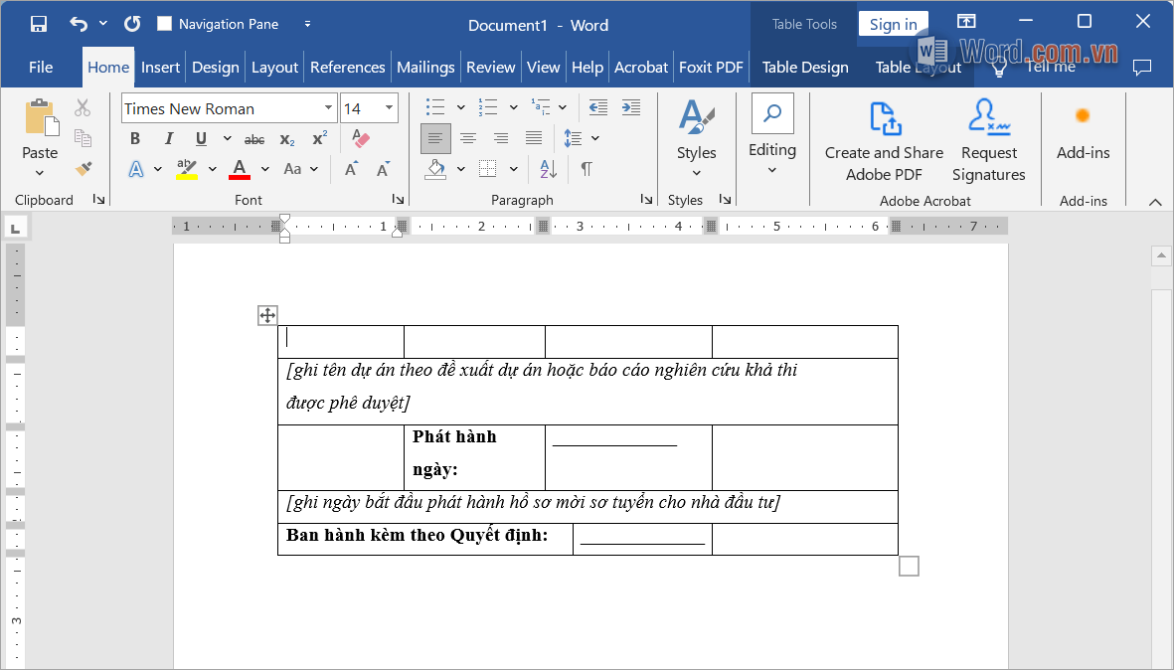Select the Show/Hide paragraph marks icon
Image resolution: width=1174 pixels, height=670 pixels.
(x=587, y=169)
